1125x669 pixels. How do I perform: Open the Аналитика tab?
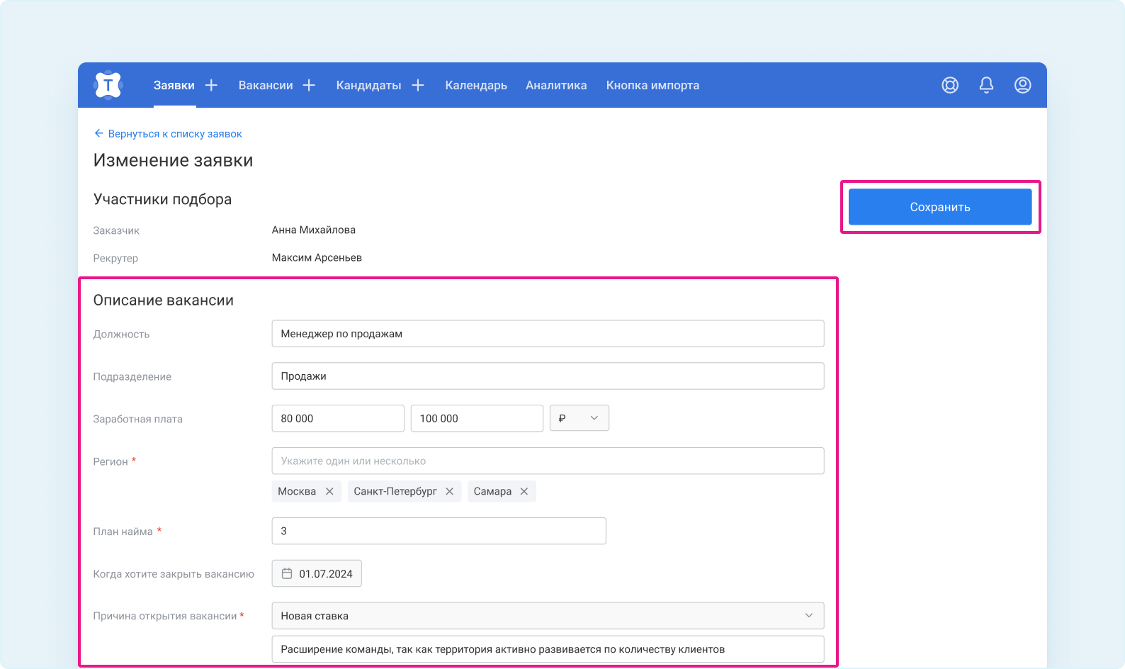coord(556,85)
